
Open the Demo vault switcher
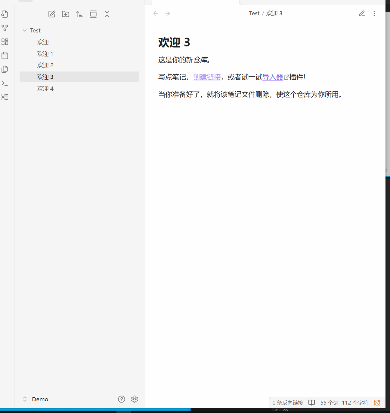click(x=36, y=399)
